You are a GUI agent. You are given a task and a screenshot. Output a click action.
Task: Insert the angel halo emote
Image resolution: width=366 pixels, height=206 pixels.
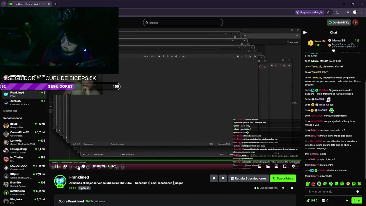[x=308, y=184]
